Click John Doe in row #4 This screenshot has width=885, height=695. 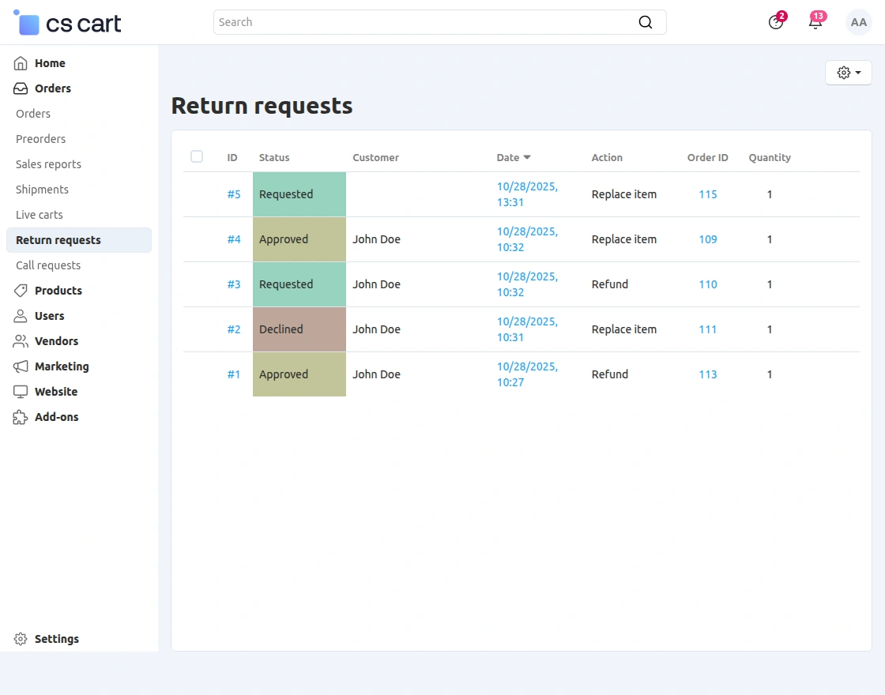pyautogui.click(x=376, y=239)
